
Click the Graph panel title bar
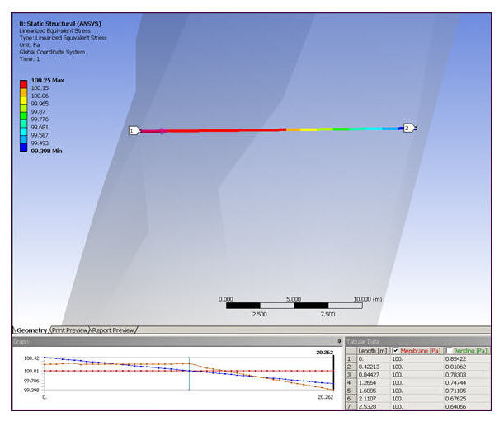(x=165, y=340)
